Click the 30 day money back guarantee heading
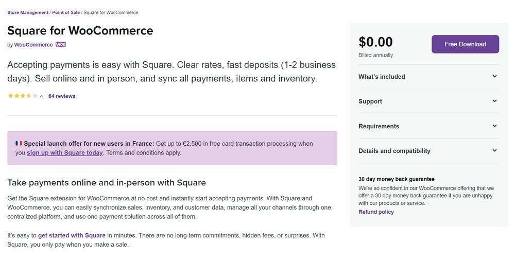The height and width of the screenshot is (259, 515). click(x=397, y=179)
